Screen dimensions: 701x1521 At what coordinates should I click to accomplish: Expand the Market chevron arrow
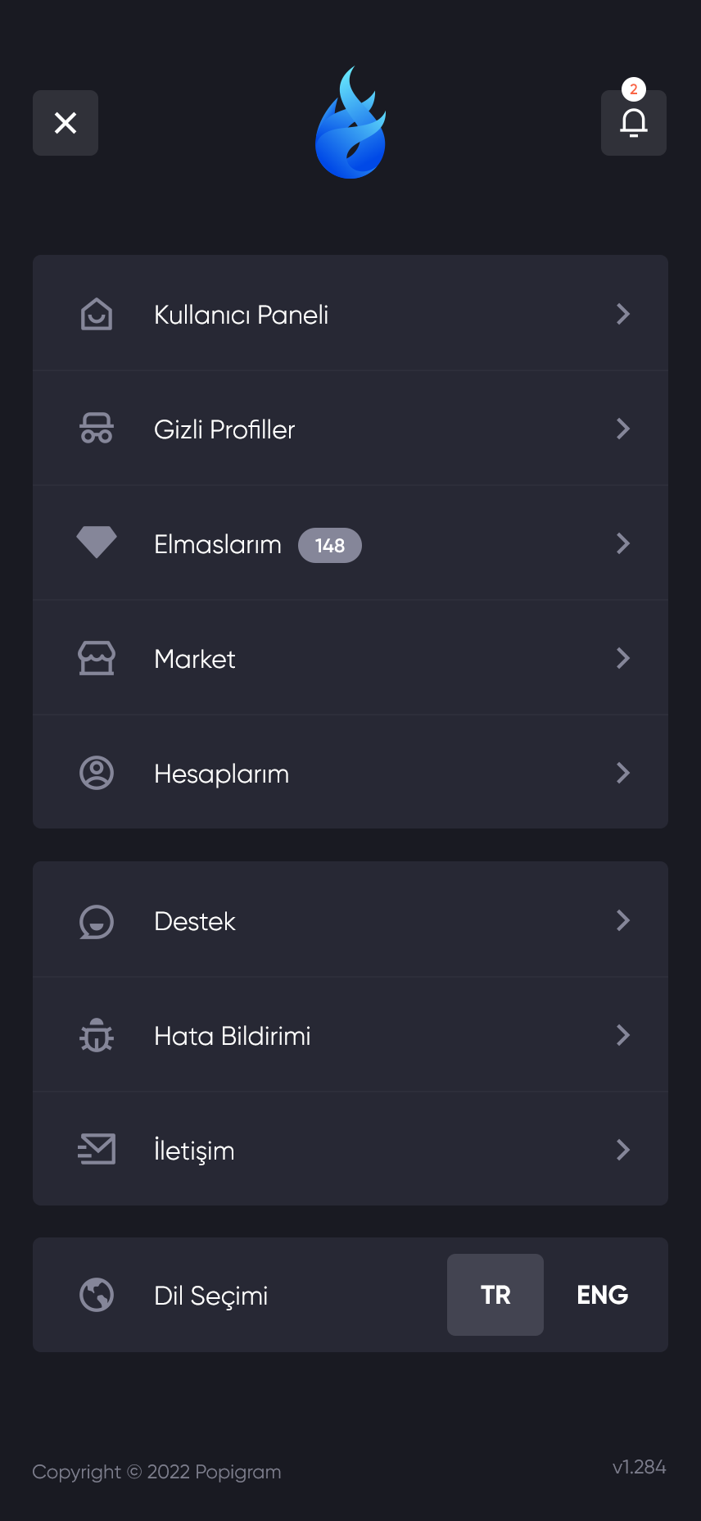(x=623, y=658)
